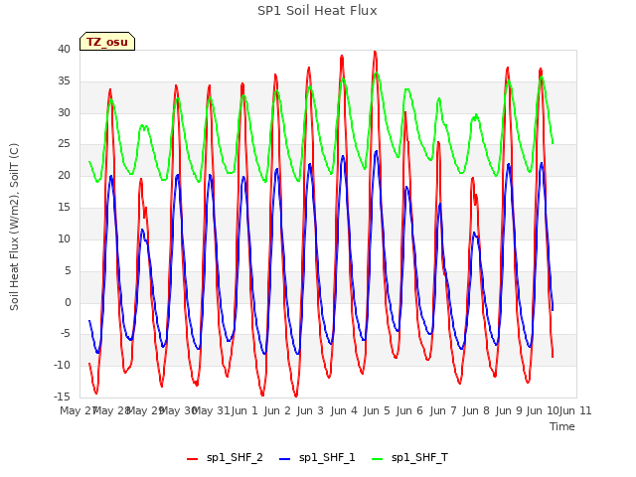Click the blue sp1_SHF_1 legend swatch
Viewport: 636px width, 477px height.
coord(285,459)
